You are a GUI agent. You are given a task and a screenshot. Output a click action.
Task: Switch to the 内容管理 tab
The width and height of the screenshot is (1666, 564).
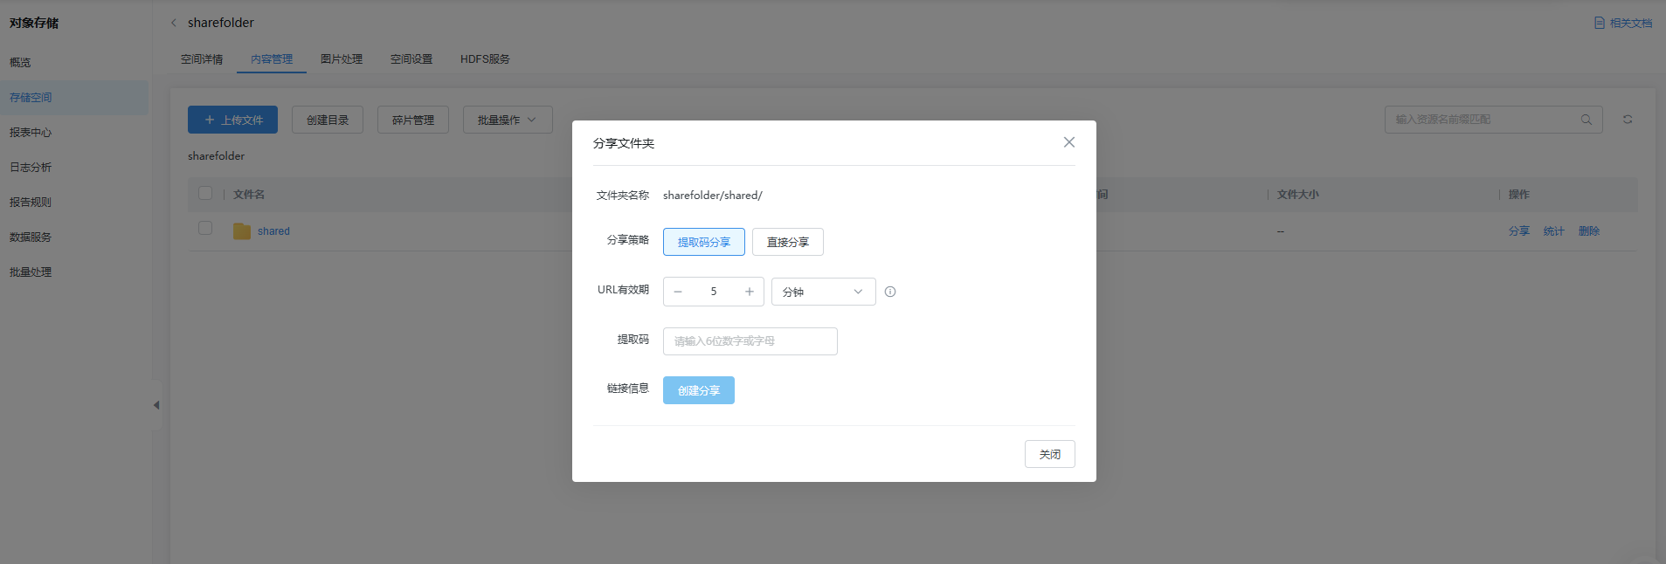(x=272, y=59)
